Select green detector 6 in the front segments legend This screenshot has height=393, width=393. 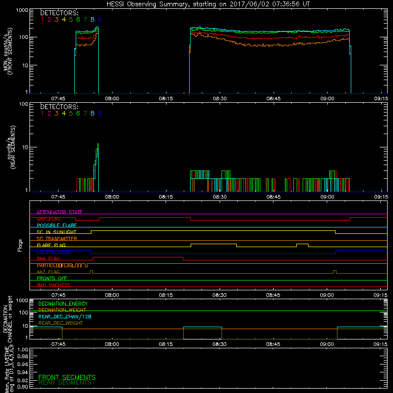pos(78,20)
